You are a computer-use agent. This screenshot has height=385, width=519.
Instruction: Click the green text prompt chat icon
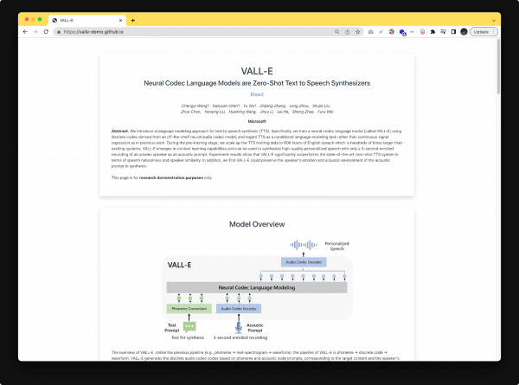[x=189, y=327]
